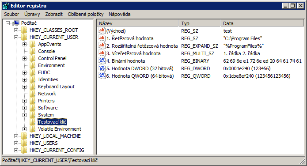Expand the HKEY_LOCAL_MACHINE node

[x=16, y=136]
